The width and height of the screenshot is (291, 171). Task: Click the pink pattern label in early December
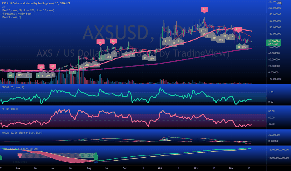pyautogui.click(x=238, y=29)
